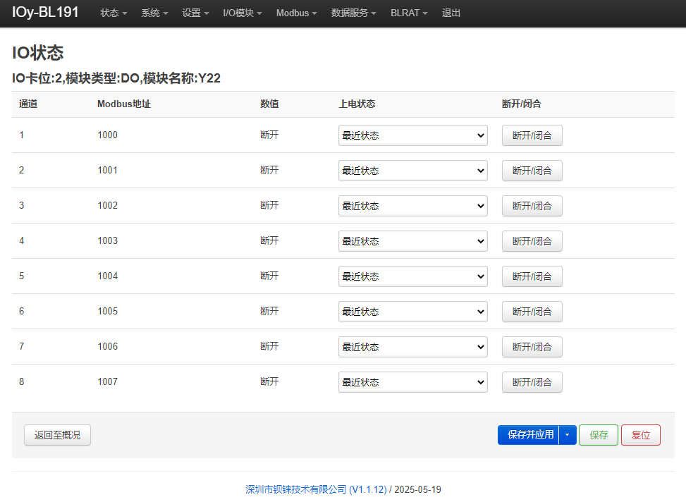Toggle 断开/闭合 for channel 8

click(532, 382)
